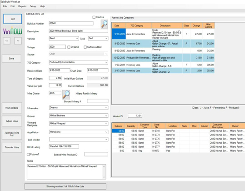Click the Capacity column header

131,126
